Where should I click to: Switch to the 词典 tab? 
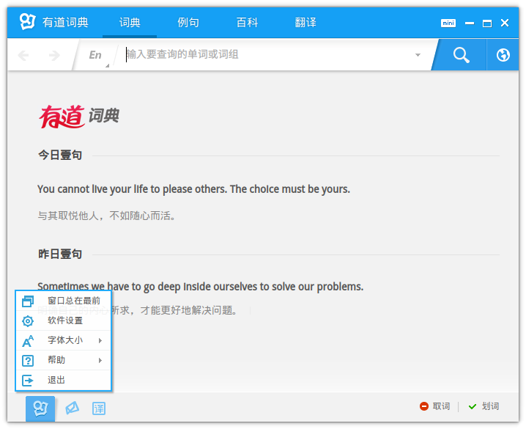pyautogui.click(x=130, y=23)
